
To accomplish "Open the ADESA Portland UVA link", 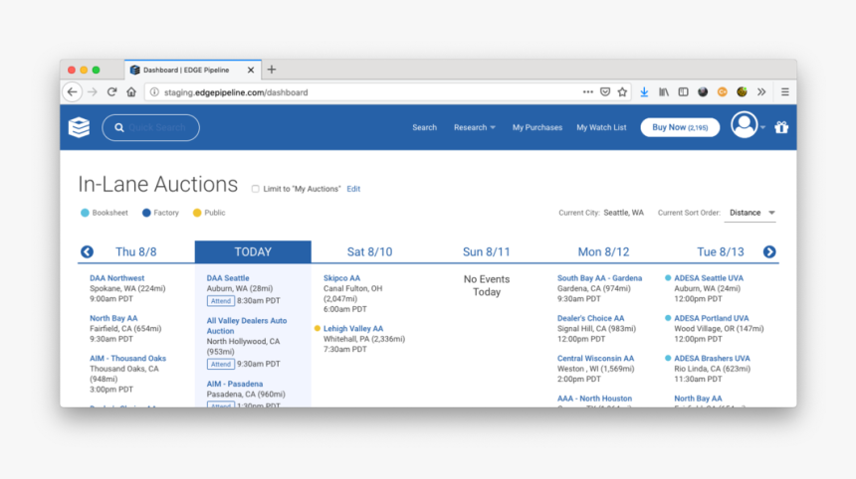I will (x=712, y=318).
